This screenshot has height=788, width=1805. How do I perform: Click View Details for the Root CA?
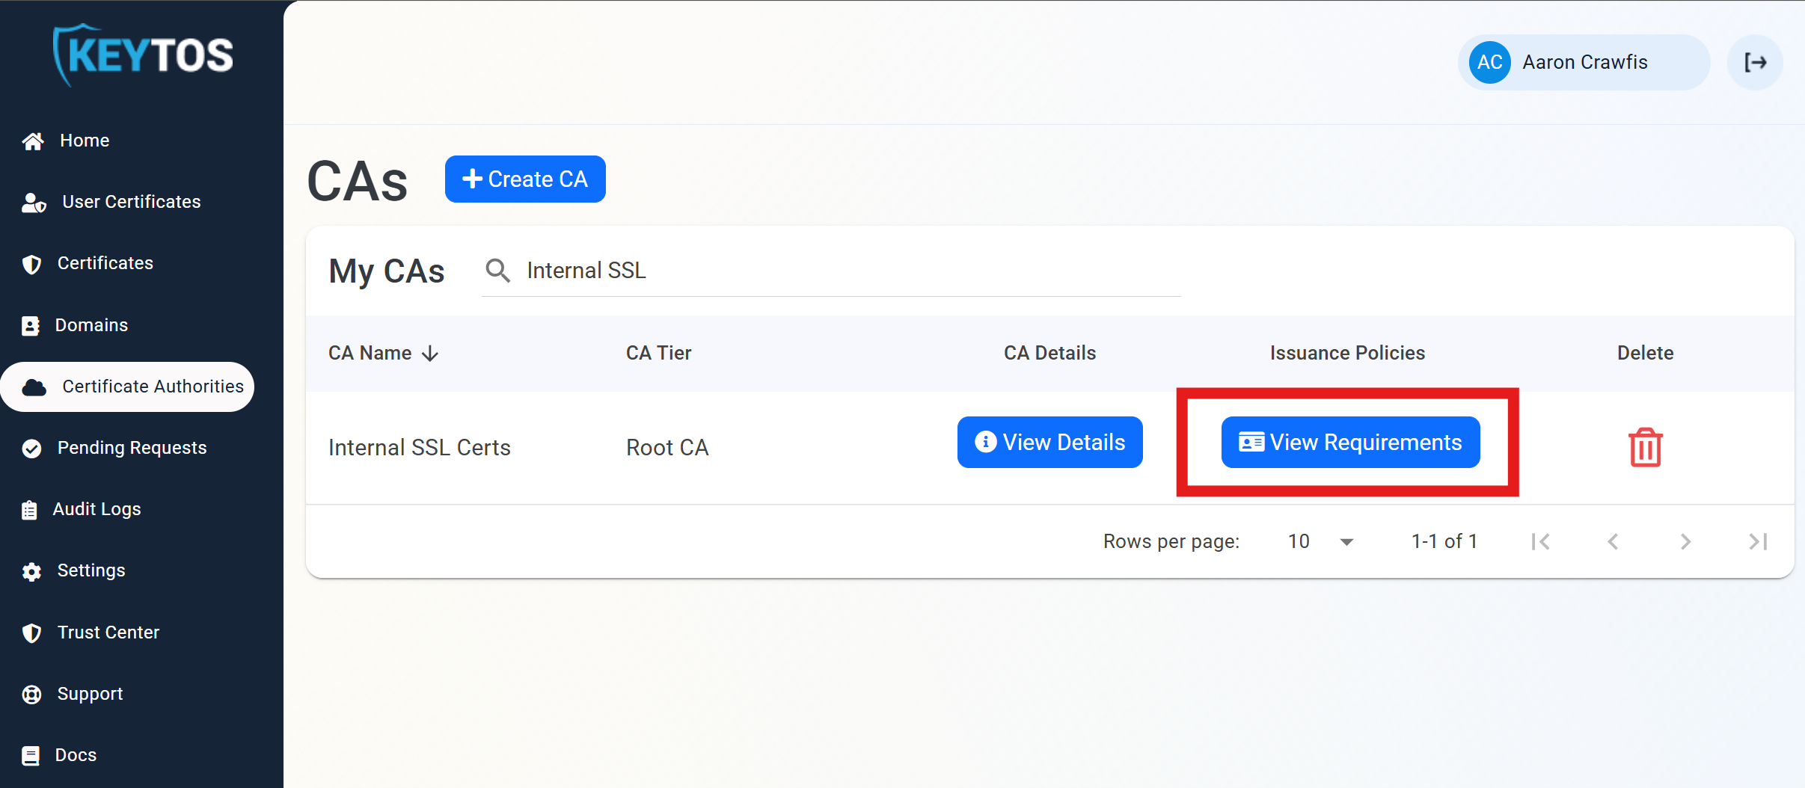(1049, 442)
